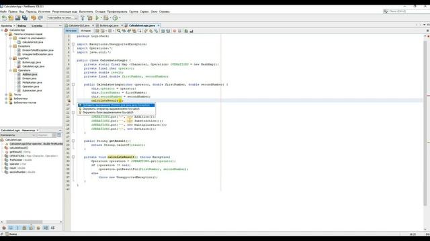Screen dimensions: 430x241
Task: Close the Navigator tab
Action: point(38,131)
